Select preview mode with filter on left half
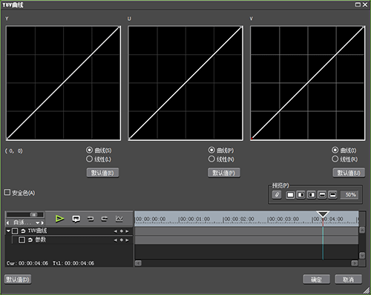 tap(301, 195)
